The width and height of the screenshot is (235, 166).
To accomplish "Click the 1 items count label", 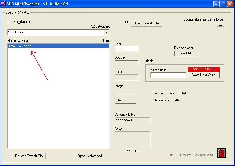I will point(105,41).
